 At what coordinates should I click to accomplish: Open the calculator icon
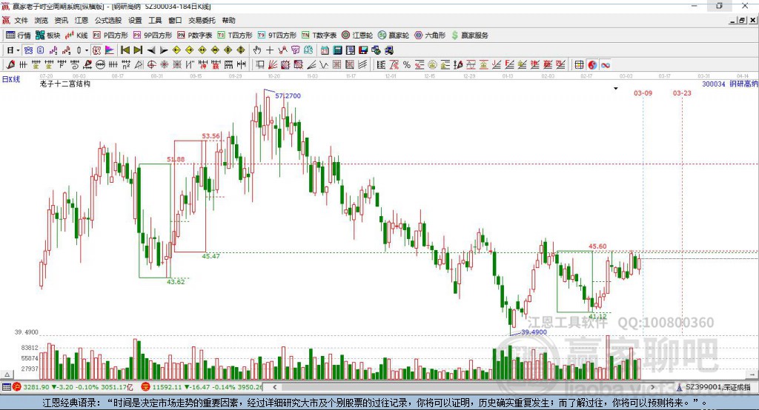pos(338,50)
